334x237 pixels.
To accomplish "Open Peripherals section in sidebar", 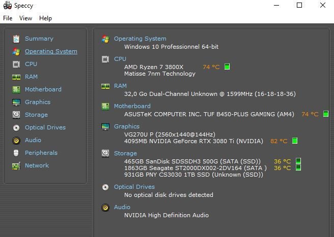I will point(41,153).
